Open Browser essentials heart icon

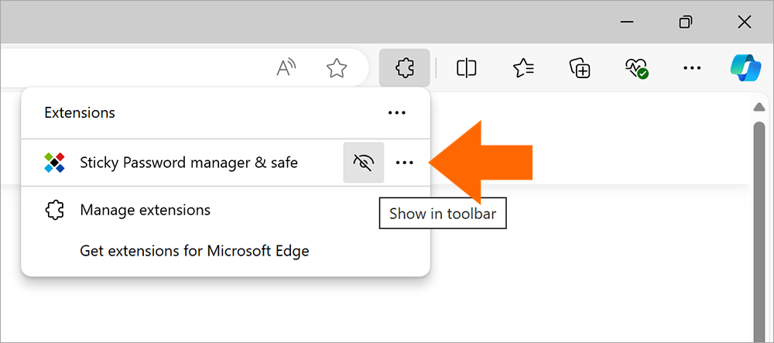click(x=636, y=67)
